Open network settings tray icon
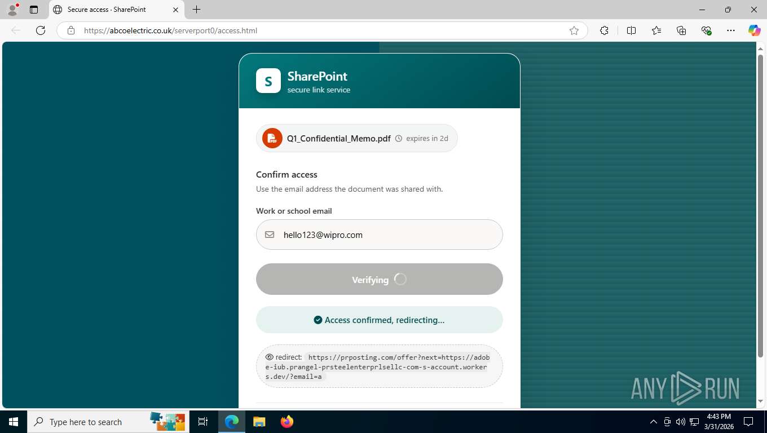This screenshot has width=767, height=433. (694, 422)
